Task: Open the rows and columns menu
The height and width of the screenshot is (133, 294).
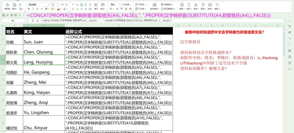Action: [x=141, y=4]
